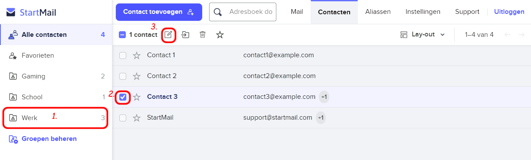Switch to the Mail tab
This screenshot has width=531, height=160.
(x=297, y=12)
